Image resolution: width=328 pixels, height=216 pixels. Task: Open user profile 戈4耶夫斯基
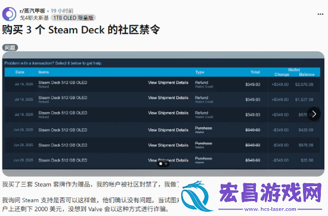tap(34, 18)
